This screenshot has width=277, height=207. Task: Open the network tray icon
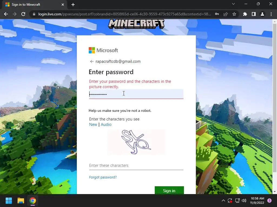[x=237, y=201]
